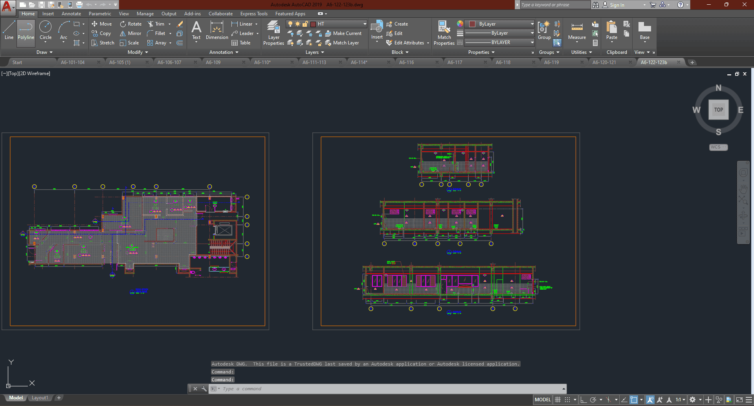
Task: Select the Line drawing tool
Action: [9, 31]
